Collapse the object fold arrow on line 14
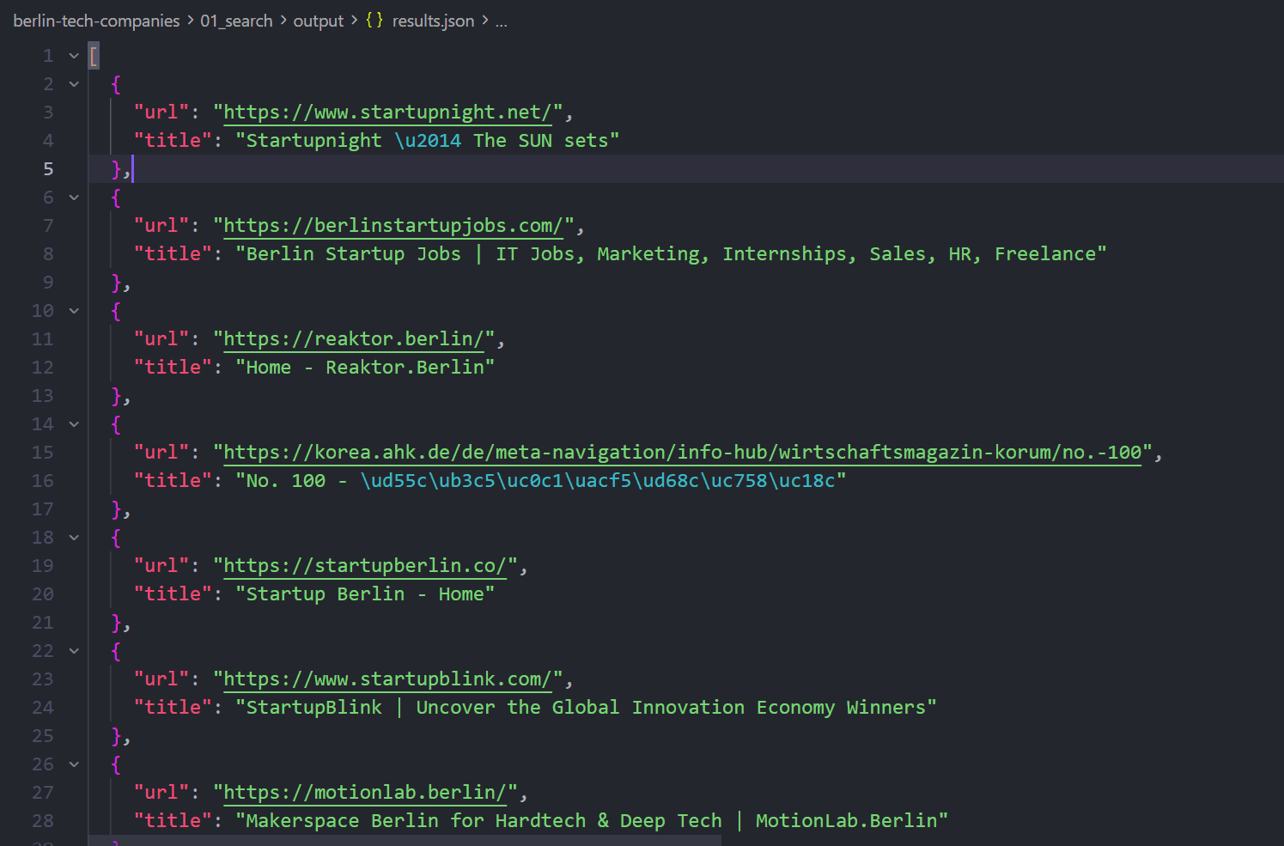The height and width of the screenshot is (846, 1284). pyautogui.click(x=75, y=424)
